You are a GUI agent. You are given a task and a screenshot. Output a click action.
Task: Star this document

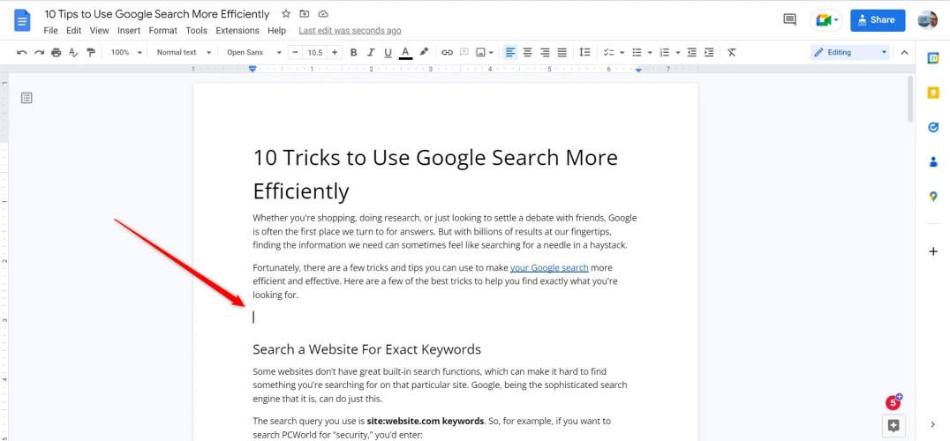(285, 14)
